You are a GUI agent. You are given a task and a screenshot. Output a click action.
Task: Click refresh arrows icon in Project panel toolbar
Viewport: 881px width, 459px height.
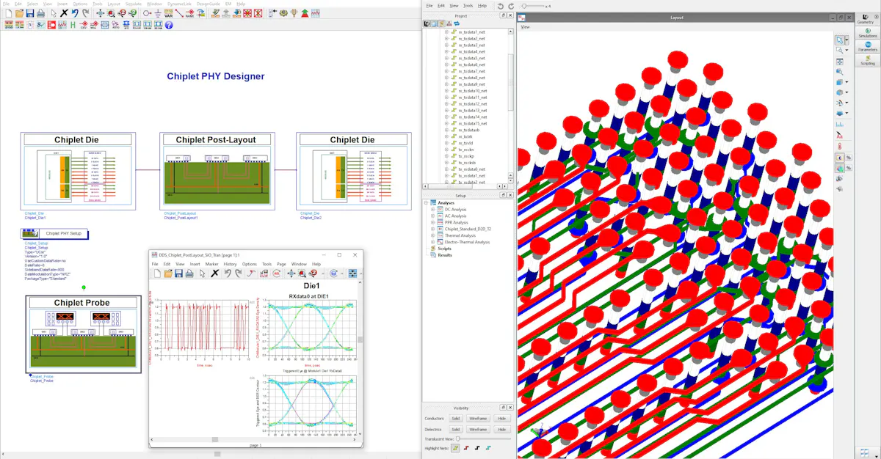pyautogui.click(x=457, y=23)
